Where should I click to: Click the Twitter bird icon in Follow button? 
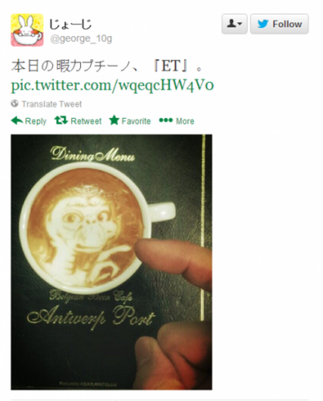[x=263, y=24]
